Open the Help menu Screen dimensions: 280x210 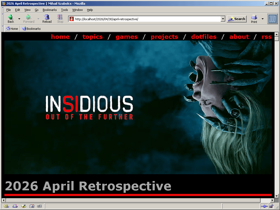(90, 10)
